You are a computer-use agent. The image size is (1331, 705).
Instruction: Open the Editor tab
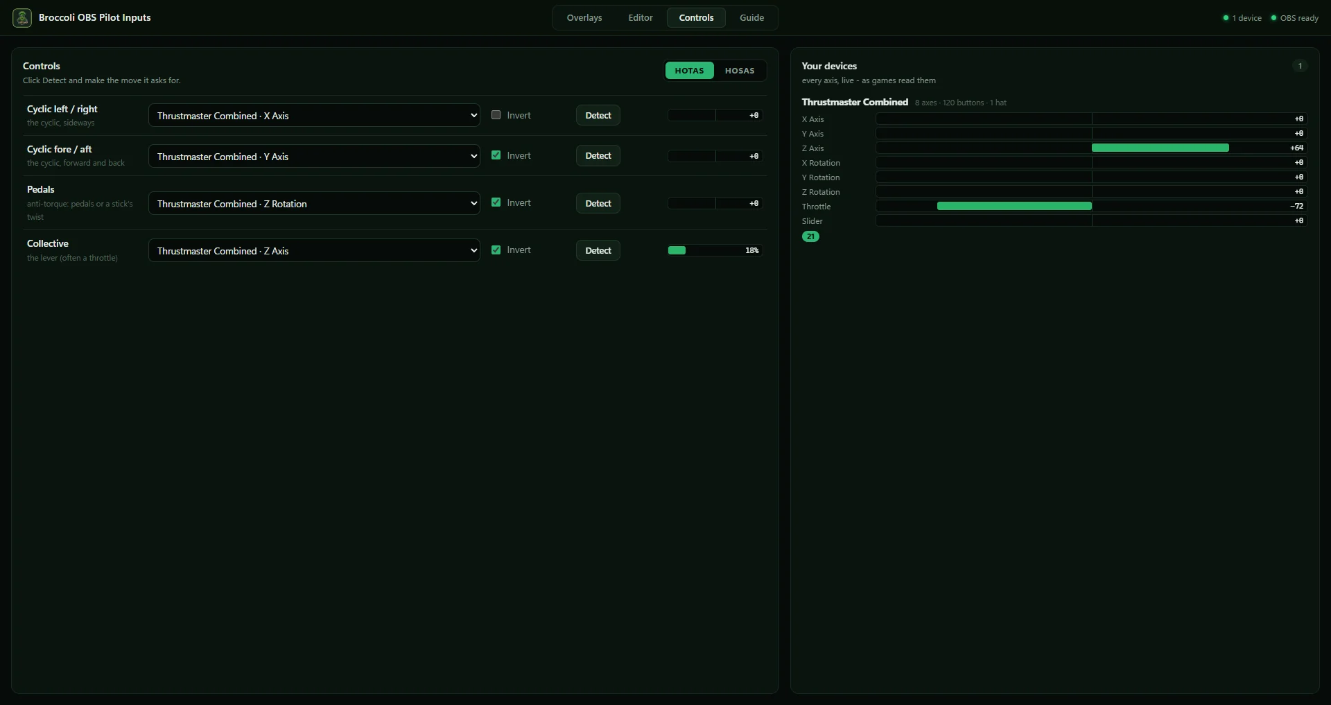point(641,18)
